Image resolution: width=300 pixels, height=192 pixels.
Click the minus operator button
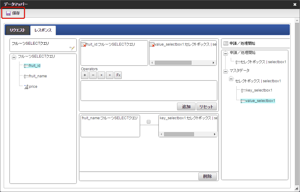point(93,75)
